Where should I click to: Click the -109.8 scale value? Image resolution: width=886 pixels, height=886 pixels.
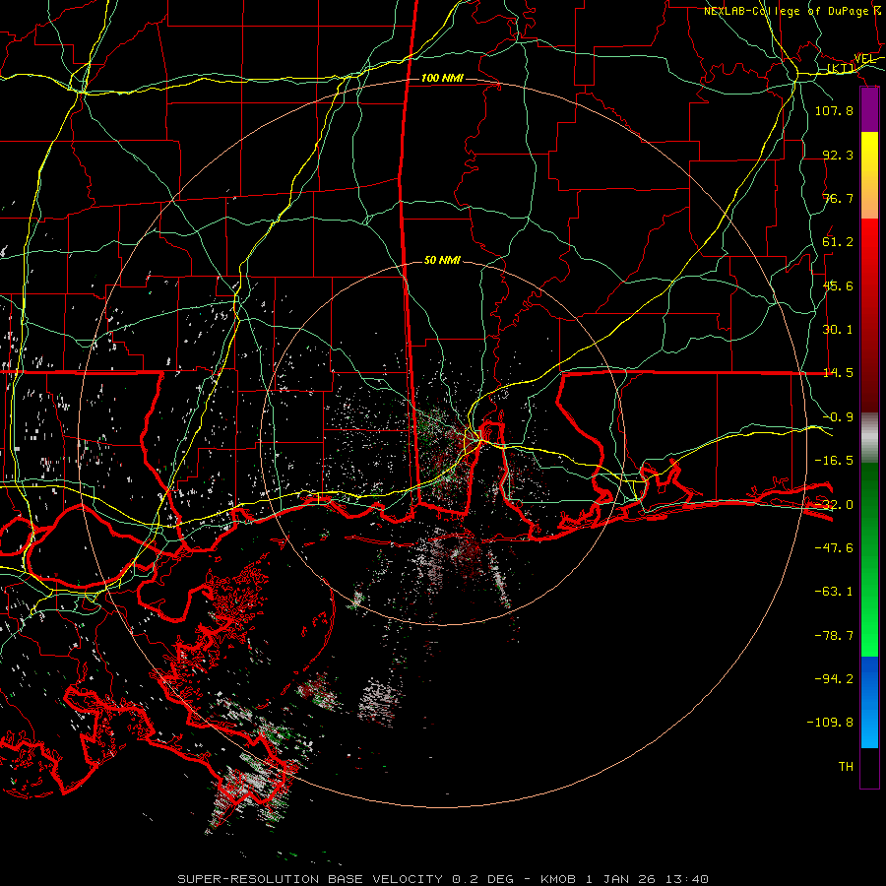pyautogui.click(x=830, y=723)
